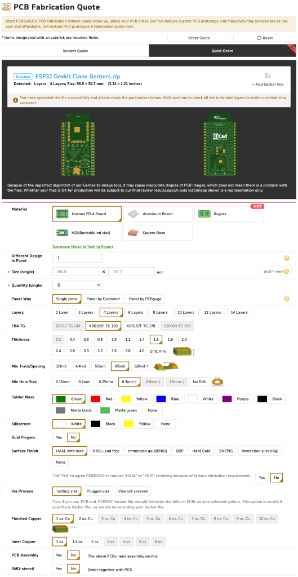Click the Add Gerber File folder icon
The image size is (298, 577).
tap(268, 76)
